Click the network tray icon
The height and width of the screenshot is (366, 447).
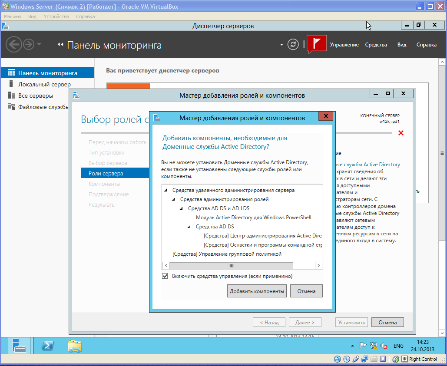[x=374, y=346]
